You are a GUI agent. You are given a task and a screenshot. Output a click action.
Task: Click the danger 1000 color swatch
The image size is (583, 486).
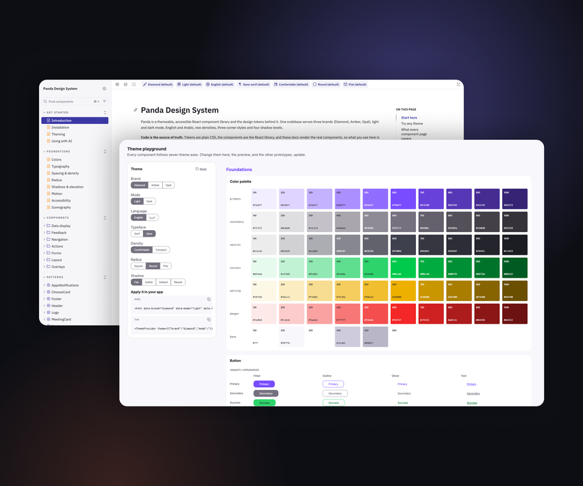click(515, 314)
